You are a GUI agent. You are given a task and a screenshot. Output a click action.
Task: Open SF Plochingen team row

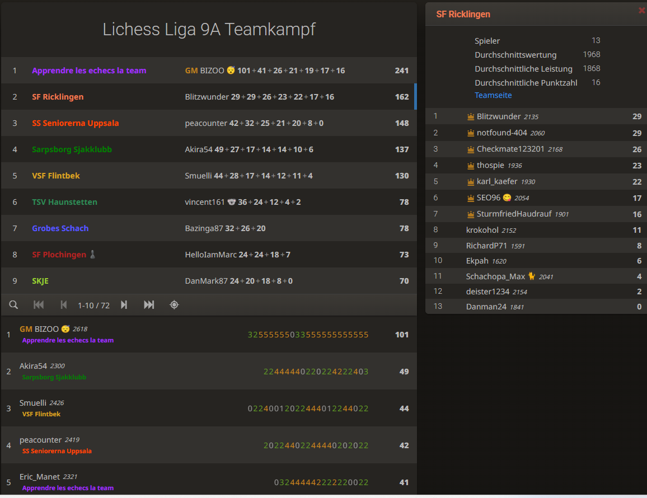click(x=209, y=255)
